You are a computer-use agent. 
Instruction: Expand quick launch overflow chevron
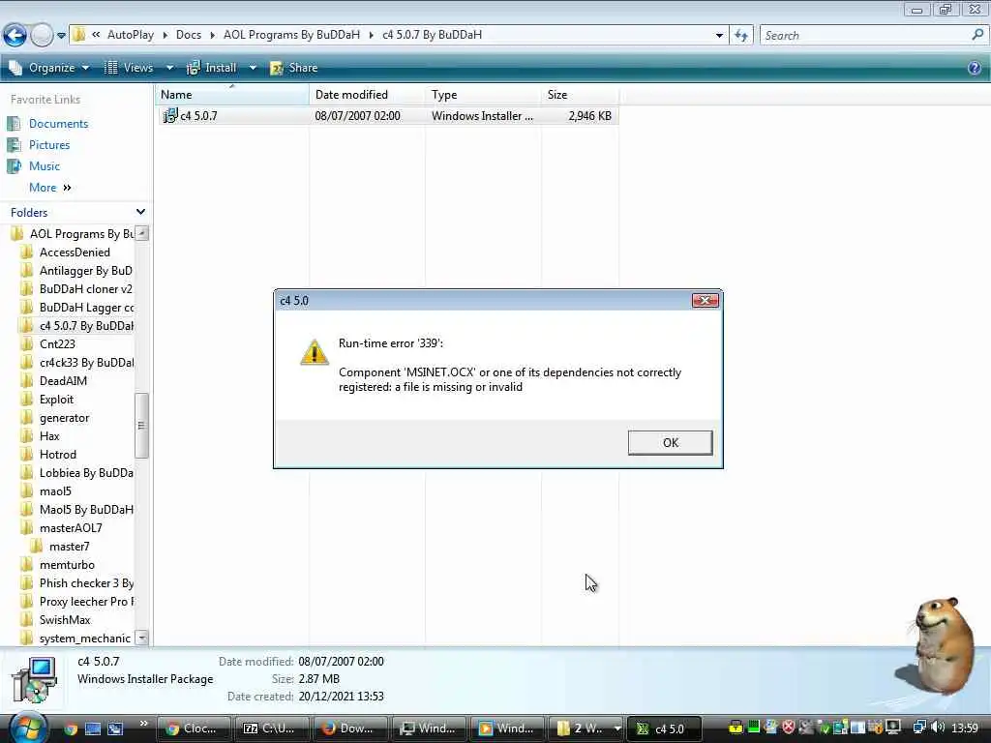[x=143, y=724]
